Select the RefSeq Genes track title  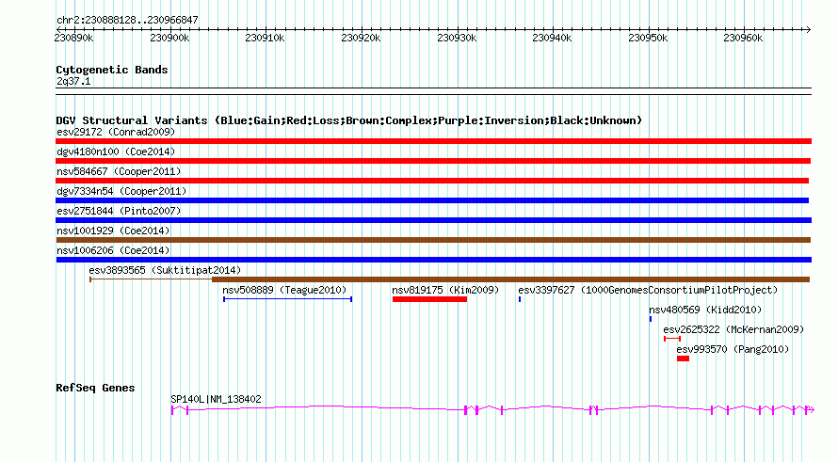(95, 388)
